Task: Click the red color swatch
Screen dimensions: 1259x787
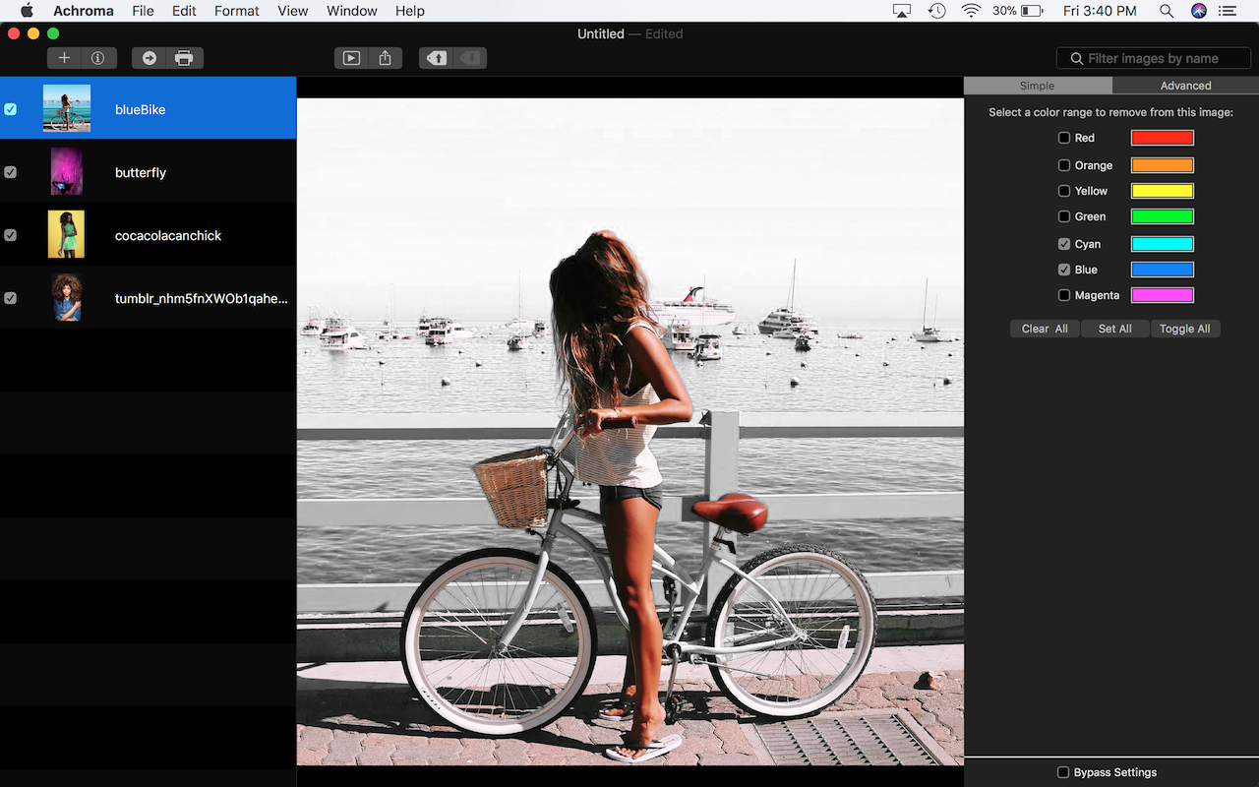Action: pos(1163,138)
